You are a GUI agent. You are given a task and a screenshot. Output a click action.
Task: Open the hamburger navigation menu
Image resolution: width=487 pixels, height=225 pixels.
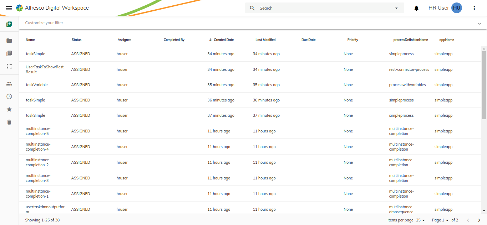(x=9, y=8)
